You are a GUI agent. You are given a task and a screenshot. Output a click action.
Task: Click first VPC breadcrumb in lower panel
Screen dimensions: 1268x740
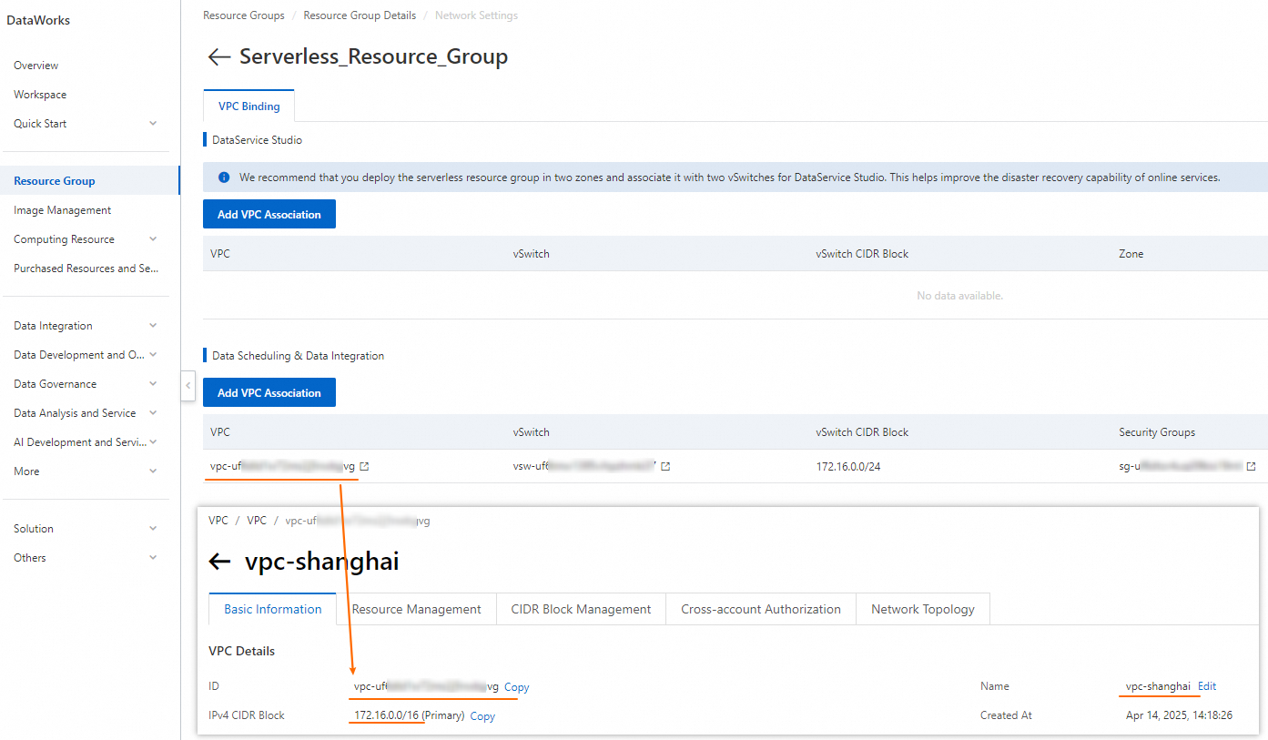218,521
